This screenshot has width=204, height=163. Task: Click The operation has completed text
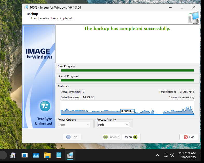[x=52, y=18]
